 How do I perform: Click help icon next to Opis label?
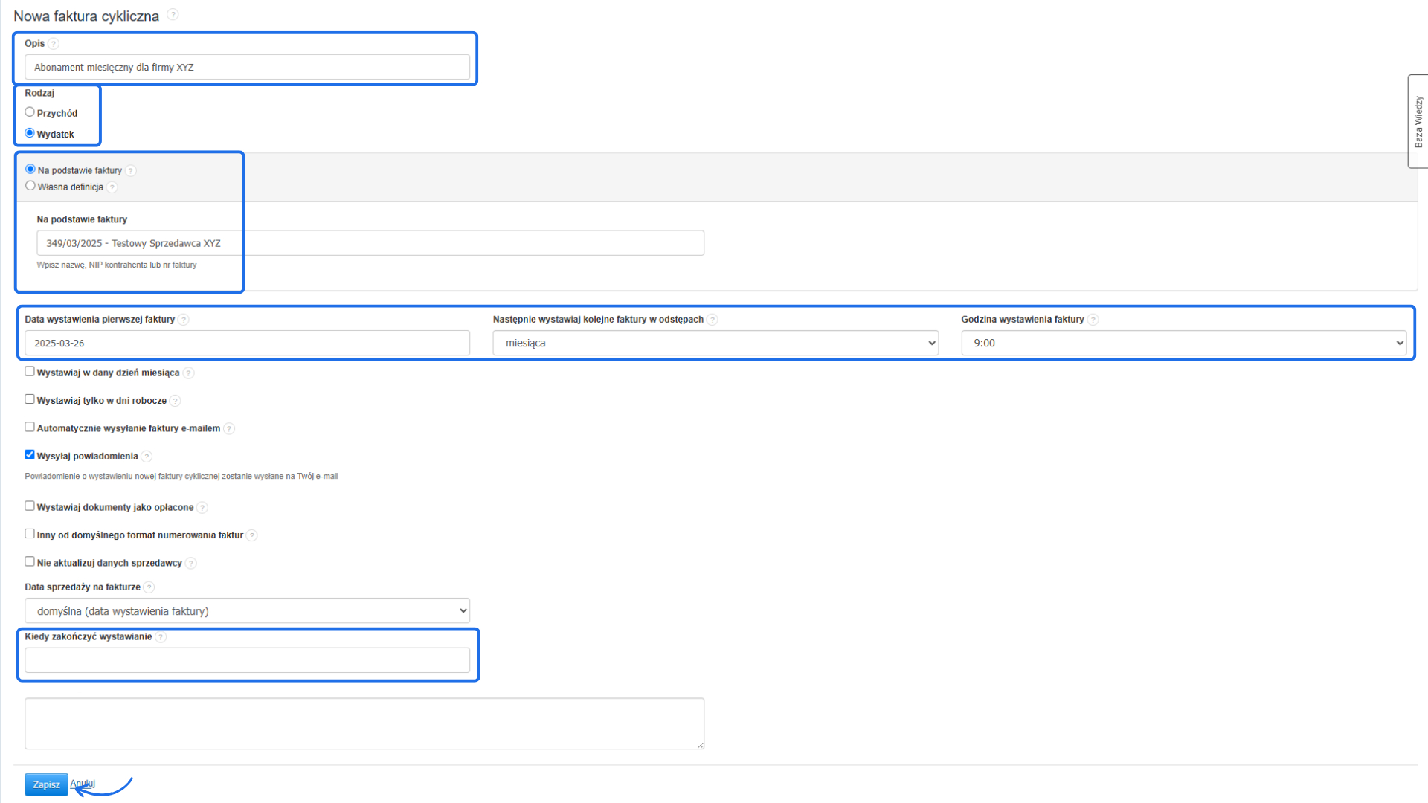point(54,44)
